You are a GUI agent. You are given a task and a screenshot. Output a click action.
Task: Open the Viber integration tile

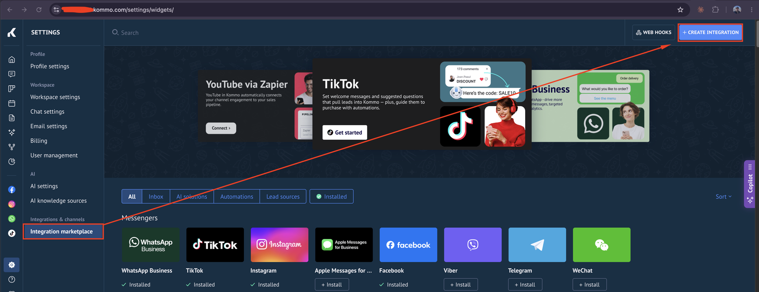pyautogui.click(x=473, y=245)
